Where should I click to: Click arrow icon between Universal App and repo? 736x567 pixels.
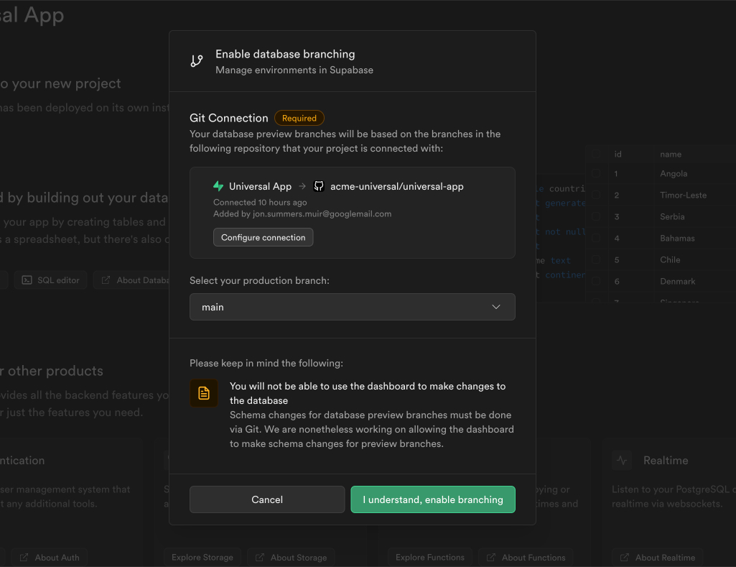(x=303, y=186)
